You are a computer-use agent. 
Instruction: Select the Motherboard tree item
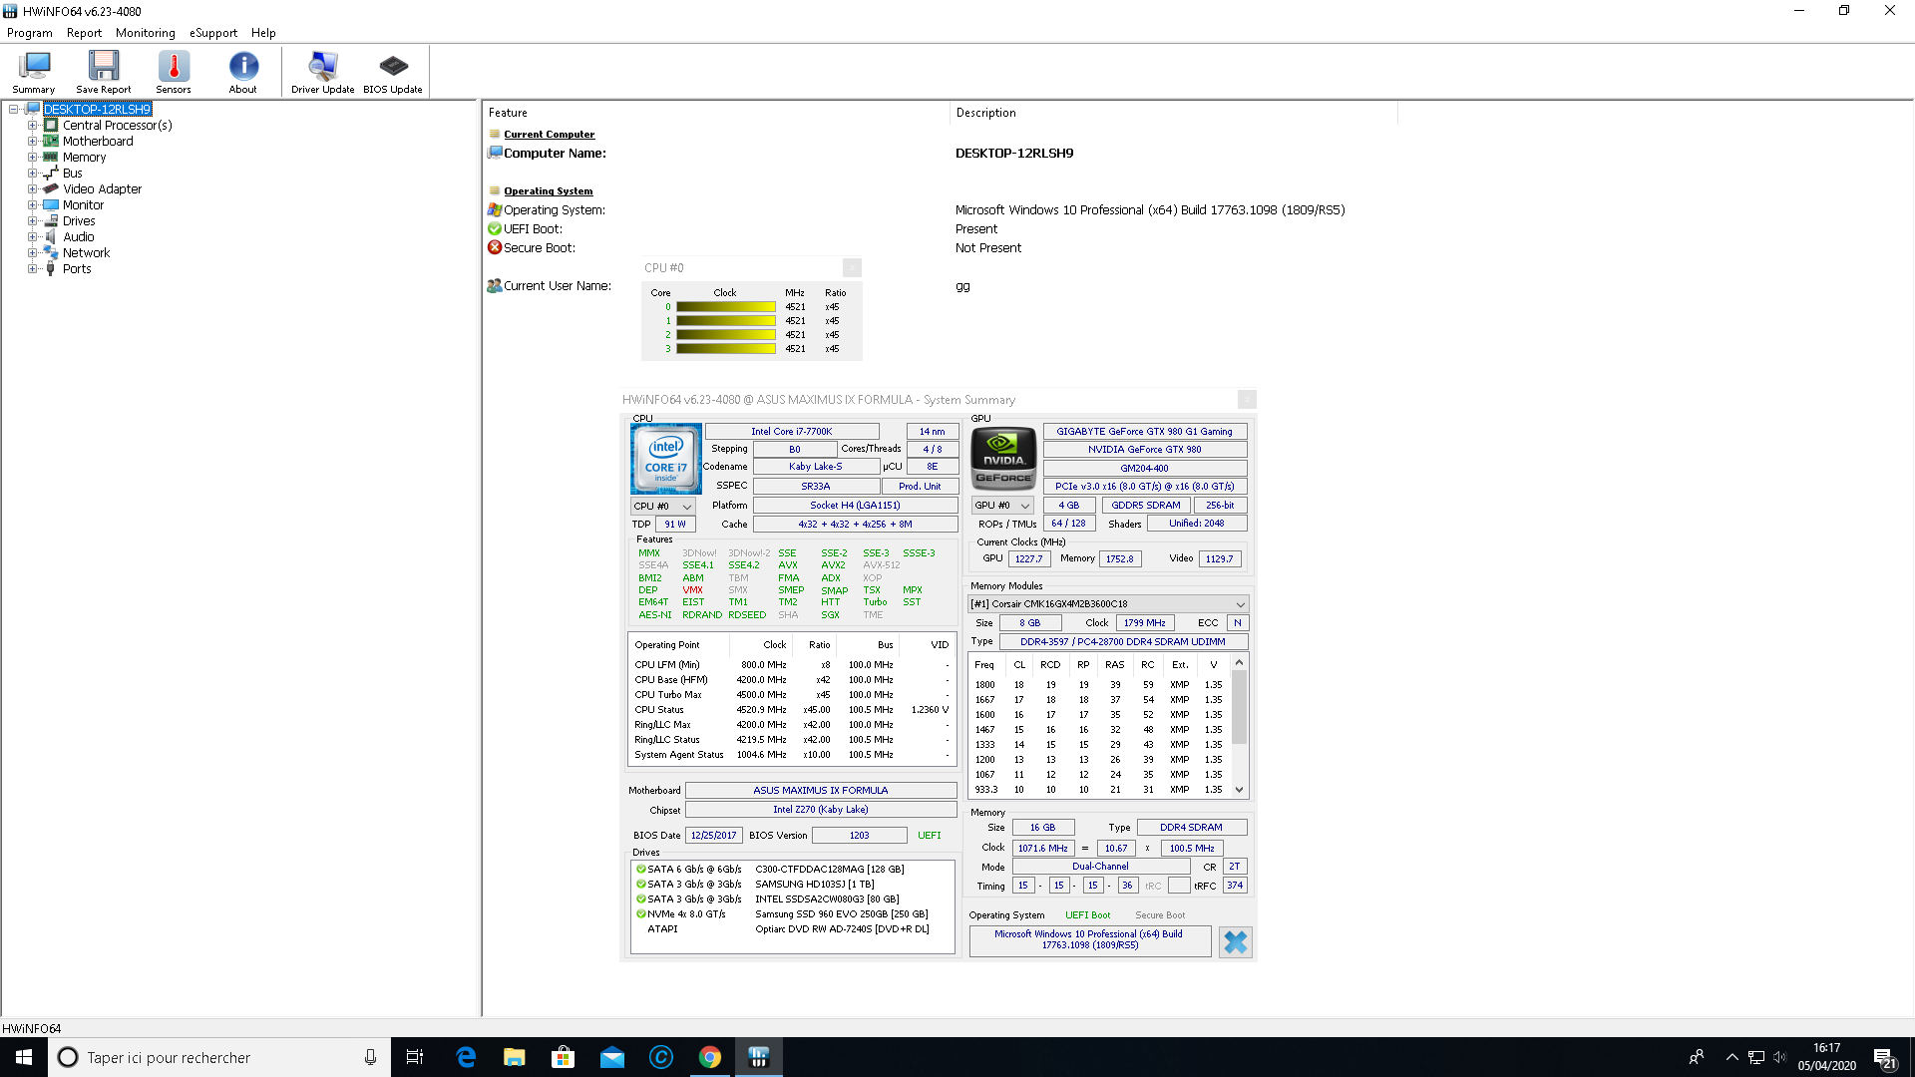click(98, 142)
